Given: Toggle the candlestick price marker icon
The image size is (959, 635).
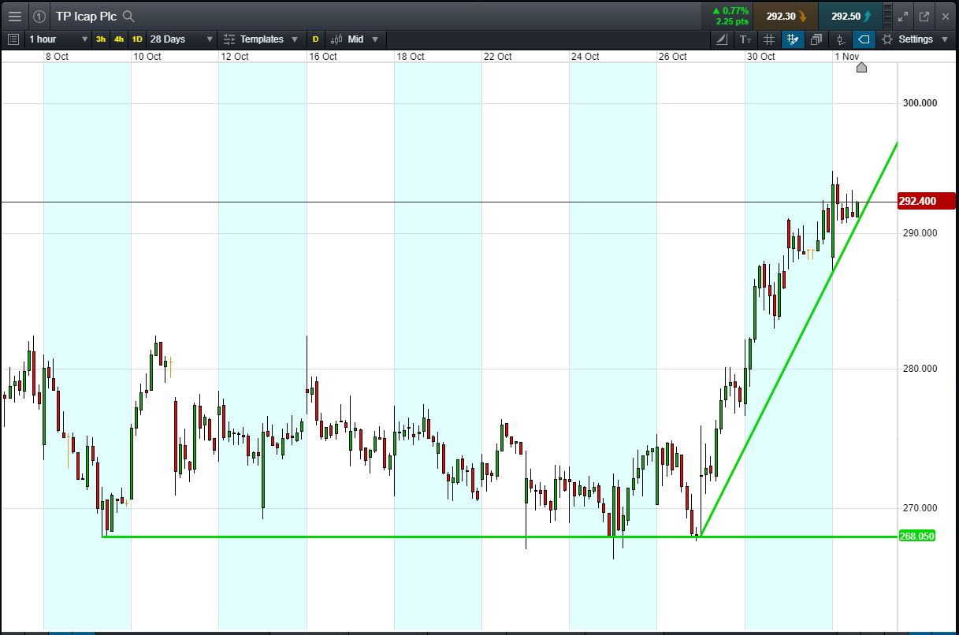Looking at the screenshot, I should coord(841,39).
